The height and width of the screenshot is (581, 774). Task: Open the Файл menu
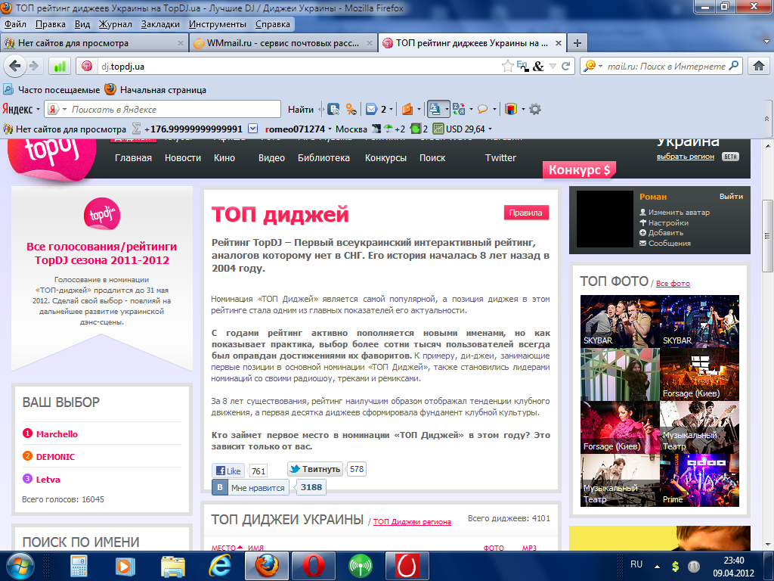click(x=15, y=24)
